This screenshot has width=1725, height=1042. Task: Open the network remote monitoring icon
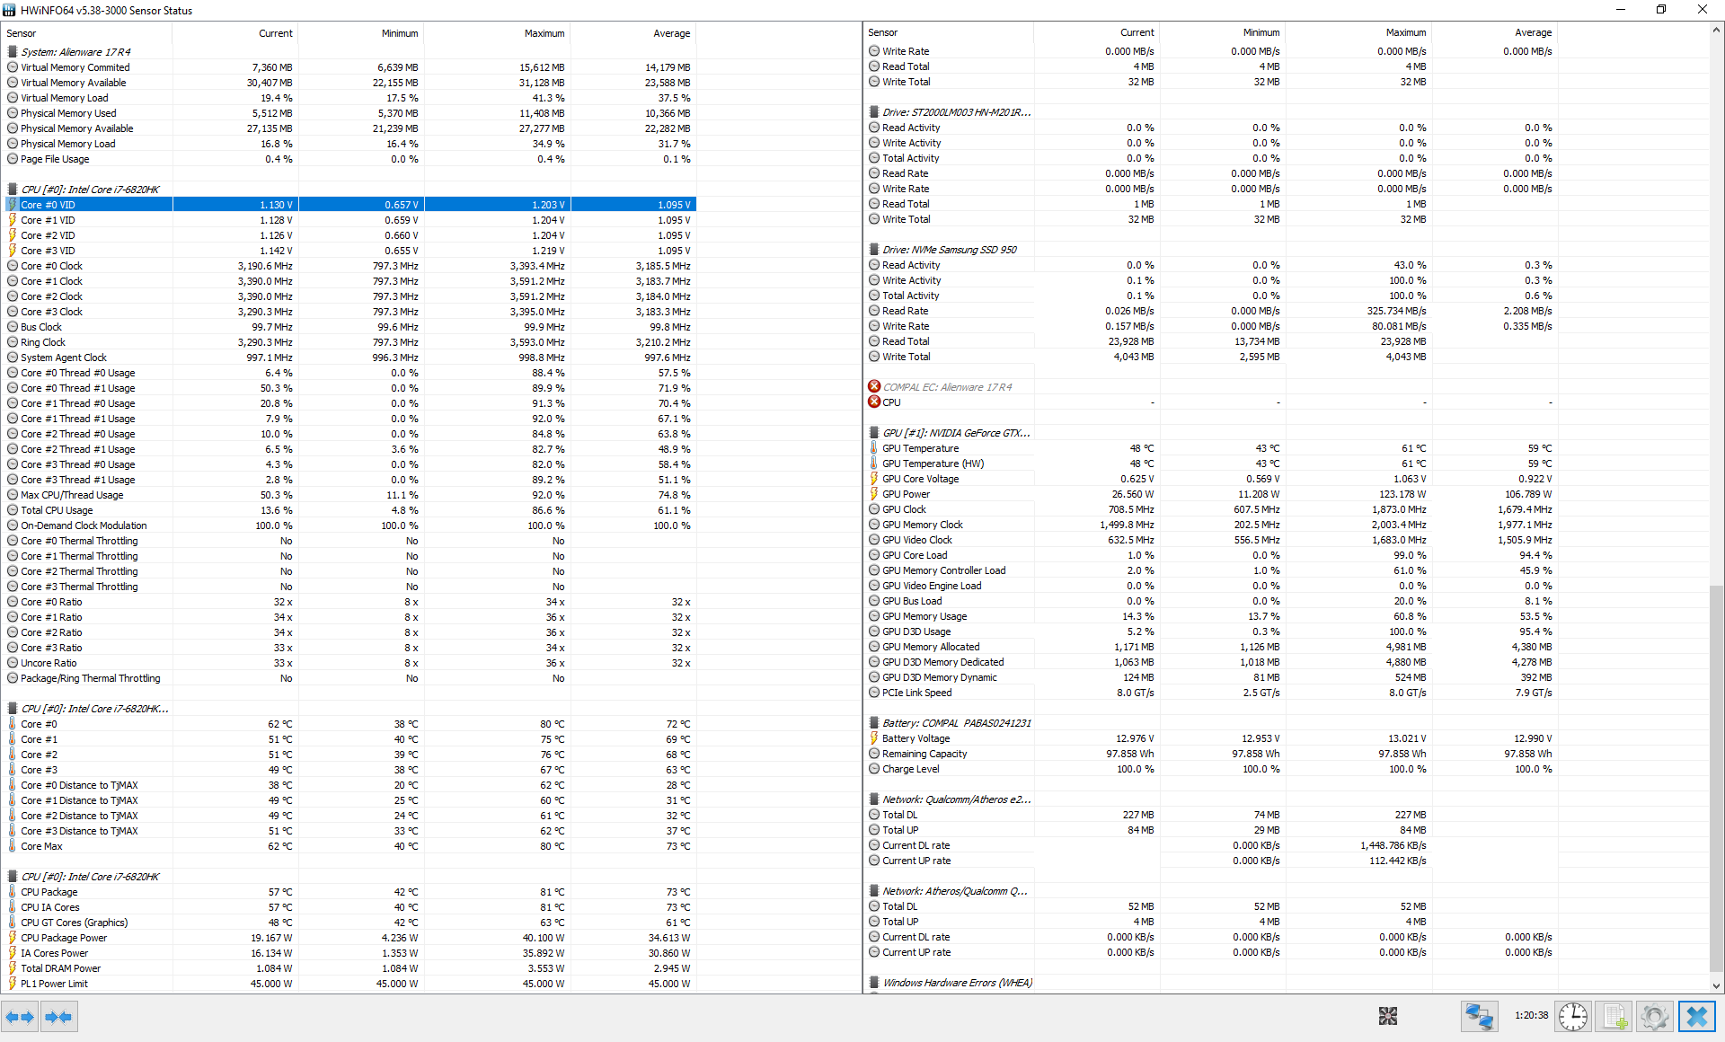click(x=1479, y=1016)
